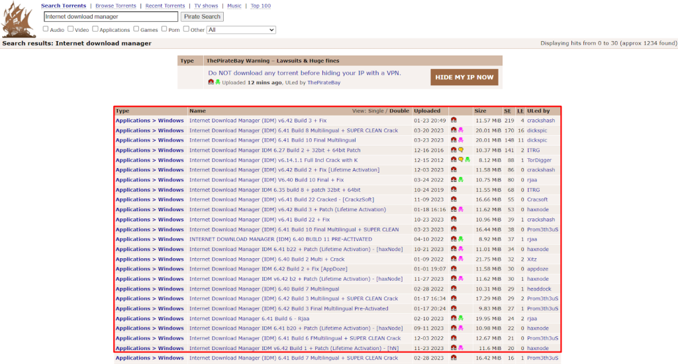Image resolution: width=678 pixels, height=364 pixels.
Task: Click the Pirate Bay ship logo
Action: pyautogui.click(x=19, y=19)
